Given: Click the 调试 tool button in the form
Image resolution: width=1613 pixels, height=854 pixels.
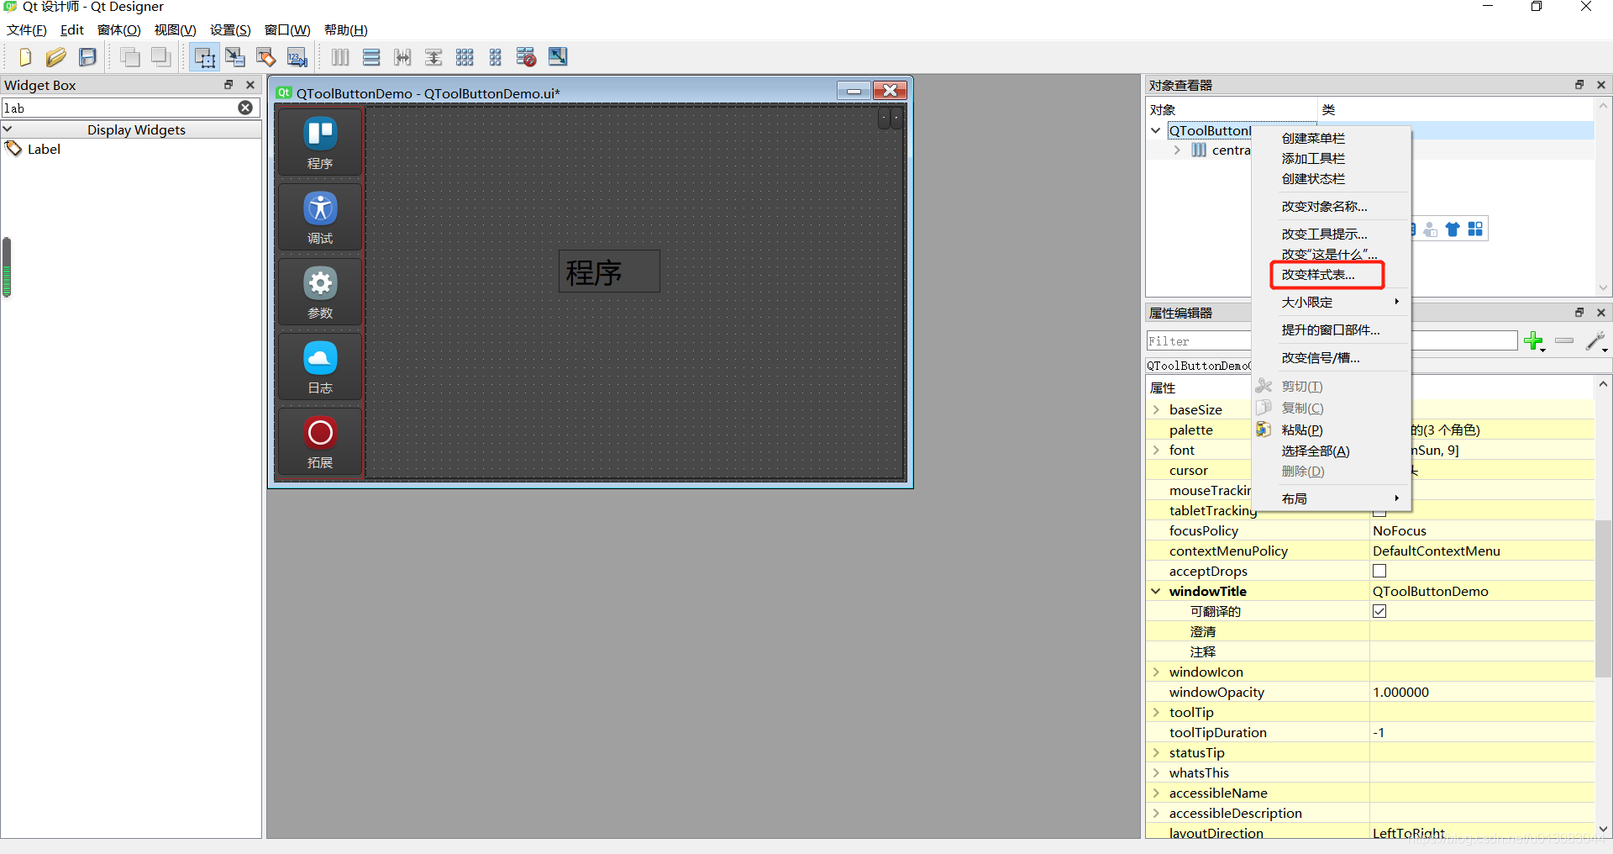Looking at the screenshot, I should [320, 216].
